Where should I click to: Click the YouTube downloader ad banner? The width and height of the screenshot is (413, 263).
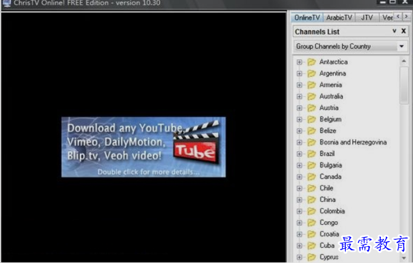point(143,147)
